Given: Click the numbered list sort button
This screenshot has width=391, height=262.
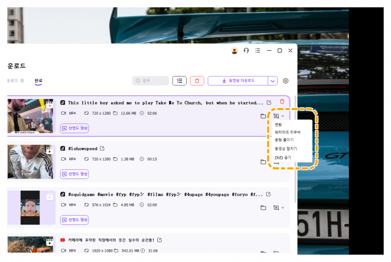Looking at the screenshot, I should (x=179, y=81).
